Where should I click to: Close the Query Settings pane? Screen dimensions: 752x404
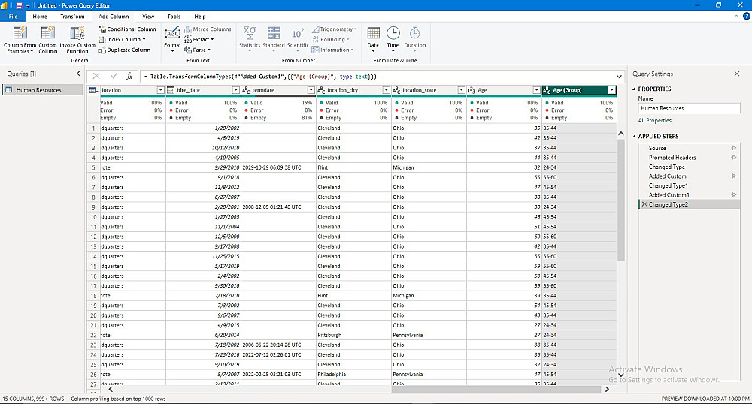(x=736, y=74)
